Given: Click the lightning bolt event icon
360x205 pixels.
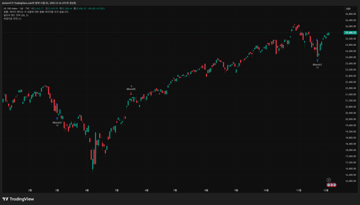Looking at the screenshot, I should [329, 180].
